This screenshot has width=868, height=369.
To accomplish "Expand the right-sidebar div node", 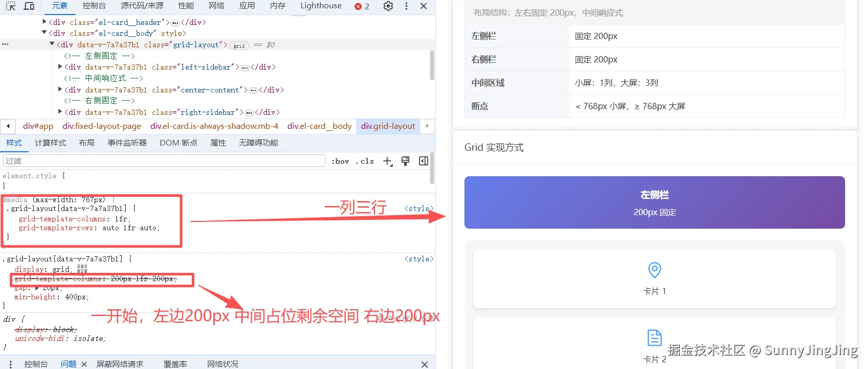I will (x=60, y=112).
